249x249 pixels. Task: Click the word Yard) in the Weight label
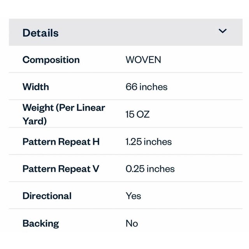point(35,121)
